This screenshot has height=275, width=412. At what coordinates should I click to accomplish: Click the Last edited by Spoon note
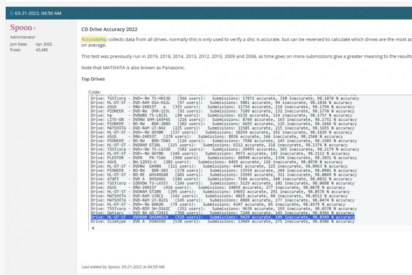pos(123,267)
